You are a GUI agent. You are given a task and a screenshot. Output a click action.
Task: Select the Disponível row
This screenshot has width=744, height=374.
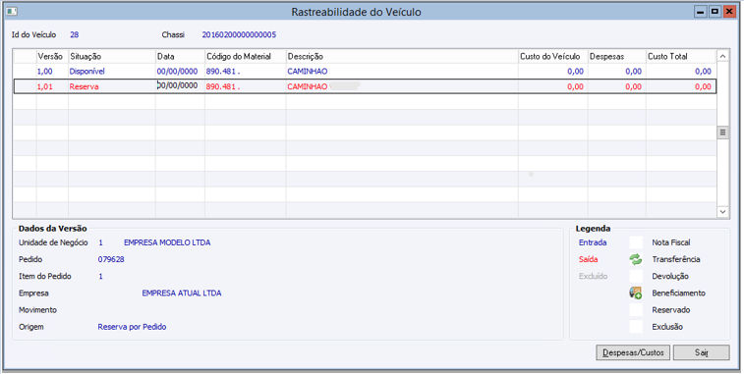[365, 71]
